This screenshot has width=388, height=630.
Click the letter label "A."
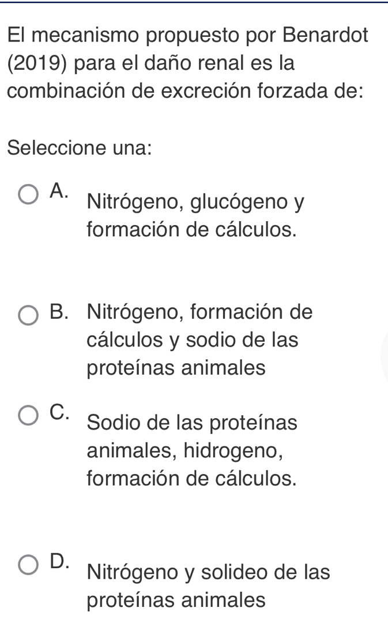coord(58,189)
